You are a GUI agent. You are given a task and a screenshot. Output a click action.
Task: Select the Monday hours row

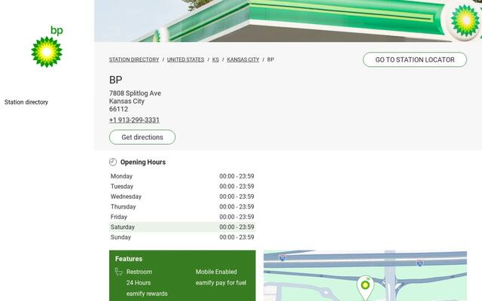[182, 176]
